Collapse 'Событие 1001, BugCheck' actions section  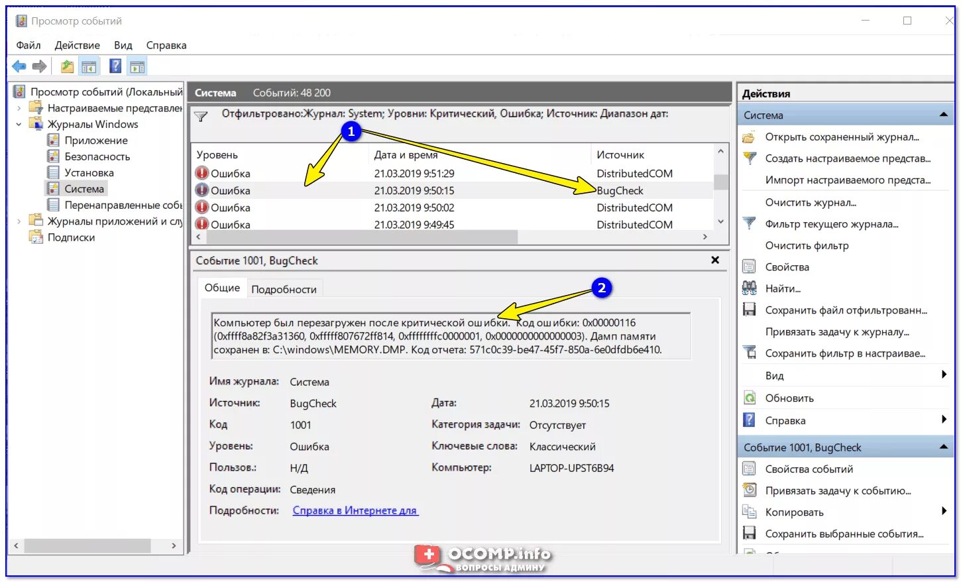point(943,447)
